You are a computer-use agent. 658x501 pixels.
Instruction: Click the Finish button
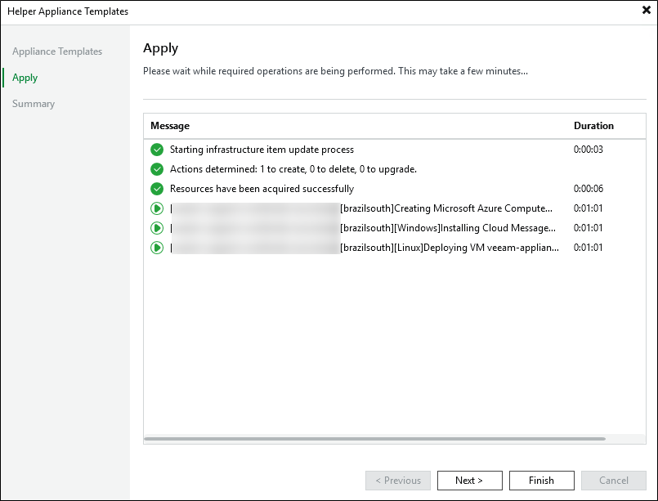click(541, 481)
